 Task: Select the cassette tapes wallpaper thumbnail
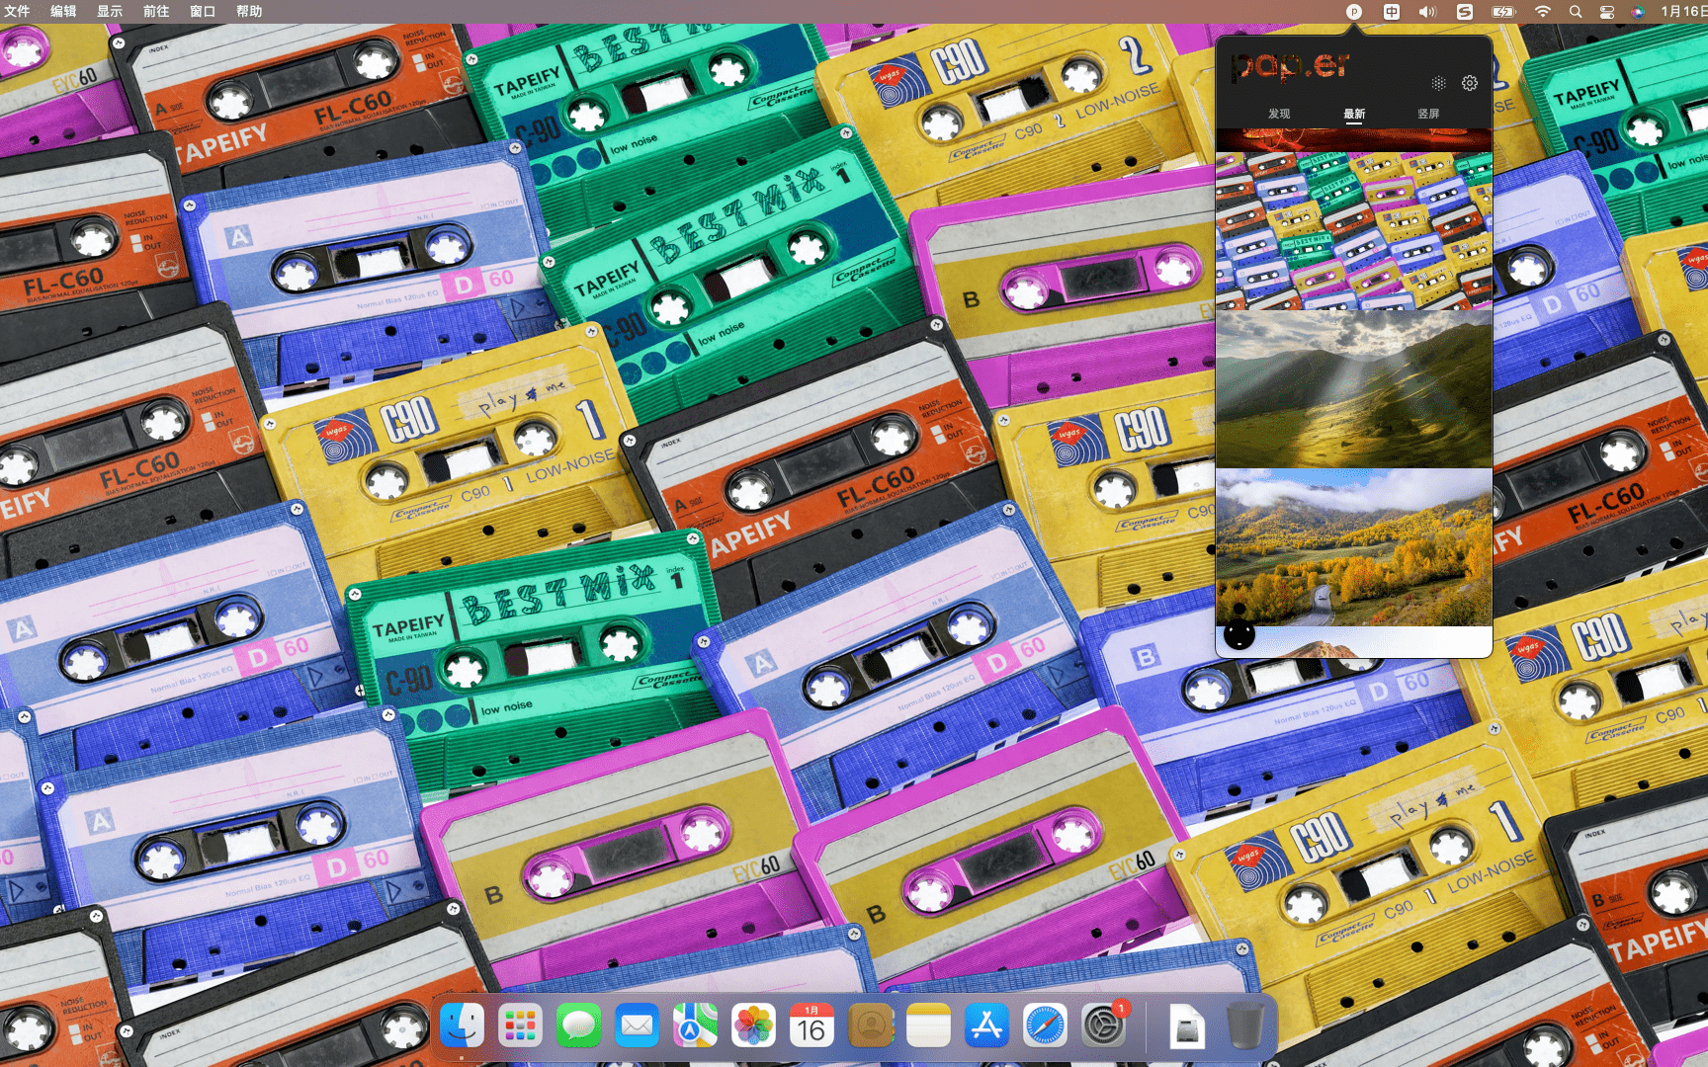coord(1354,230)
